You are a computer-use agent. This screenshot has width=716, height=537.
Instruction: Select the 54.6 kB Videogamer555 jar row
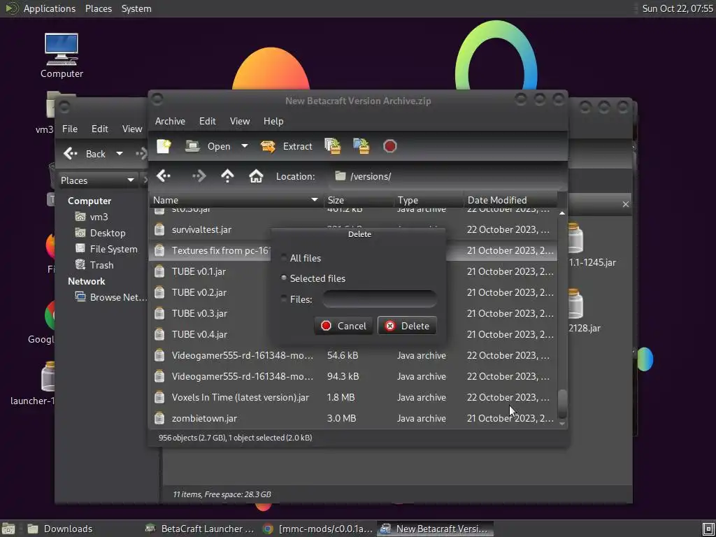click(x=352, y=355)
